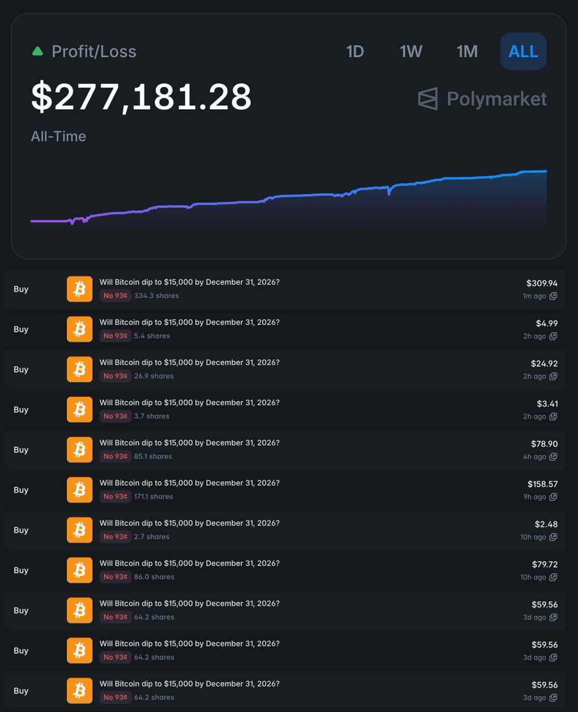Open external link icon on $2.48 row
The image size is (578, 712).
[x=553, y=537]
